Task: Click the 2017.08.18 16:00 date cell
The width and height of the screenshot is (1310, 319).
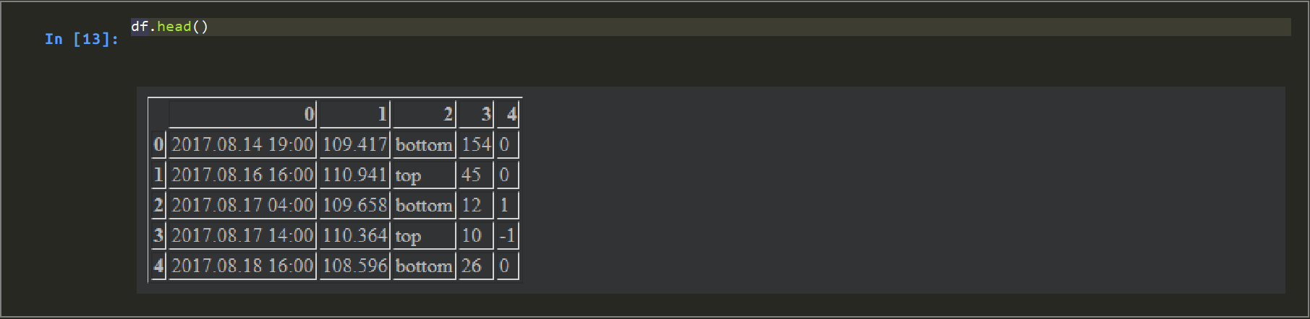Action: click(x=242, y=266)
